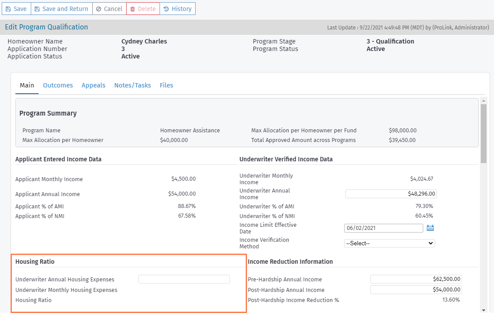Image resolution: width=494 pixels, height=313 pixels.
Task: Open the calendar date picker icon
Action: coord(430,228)
